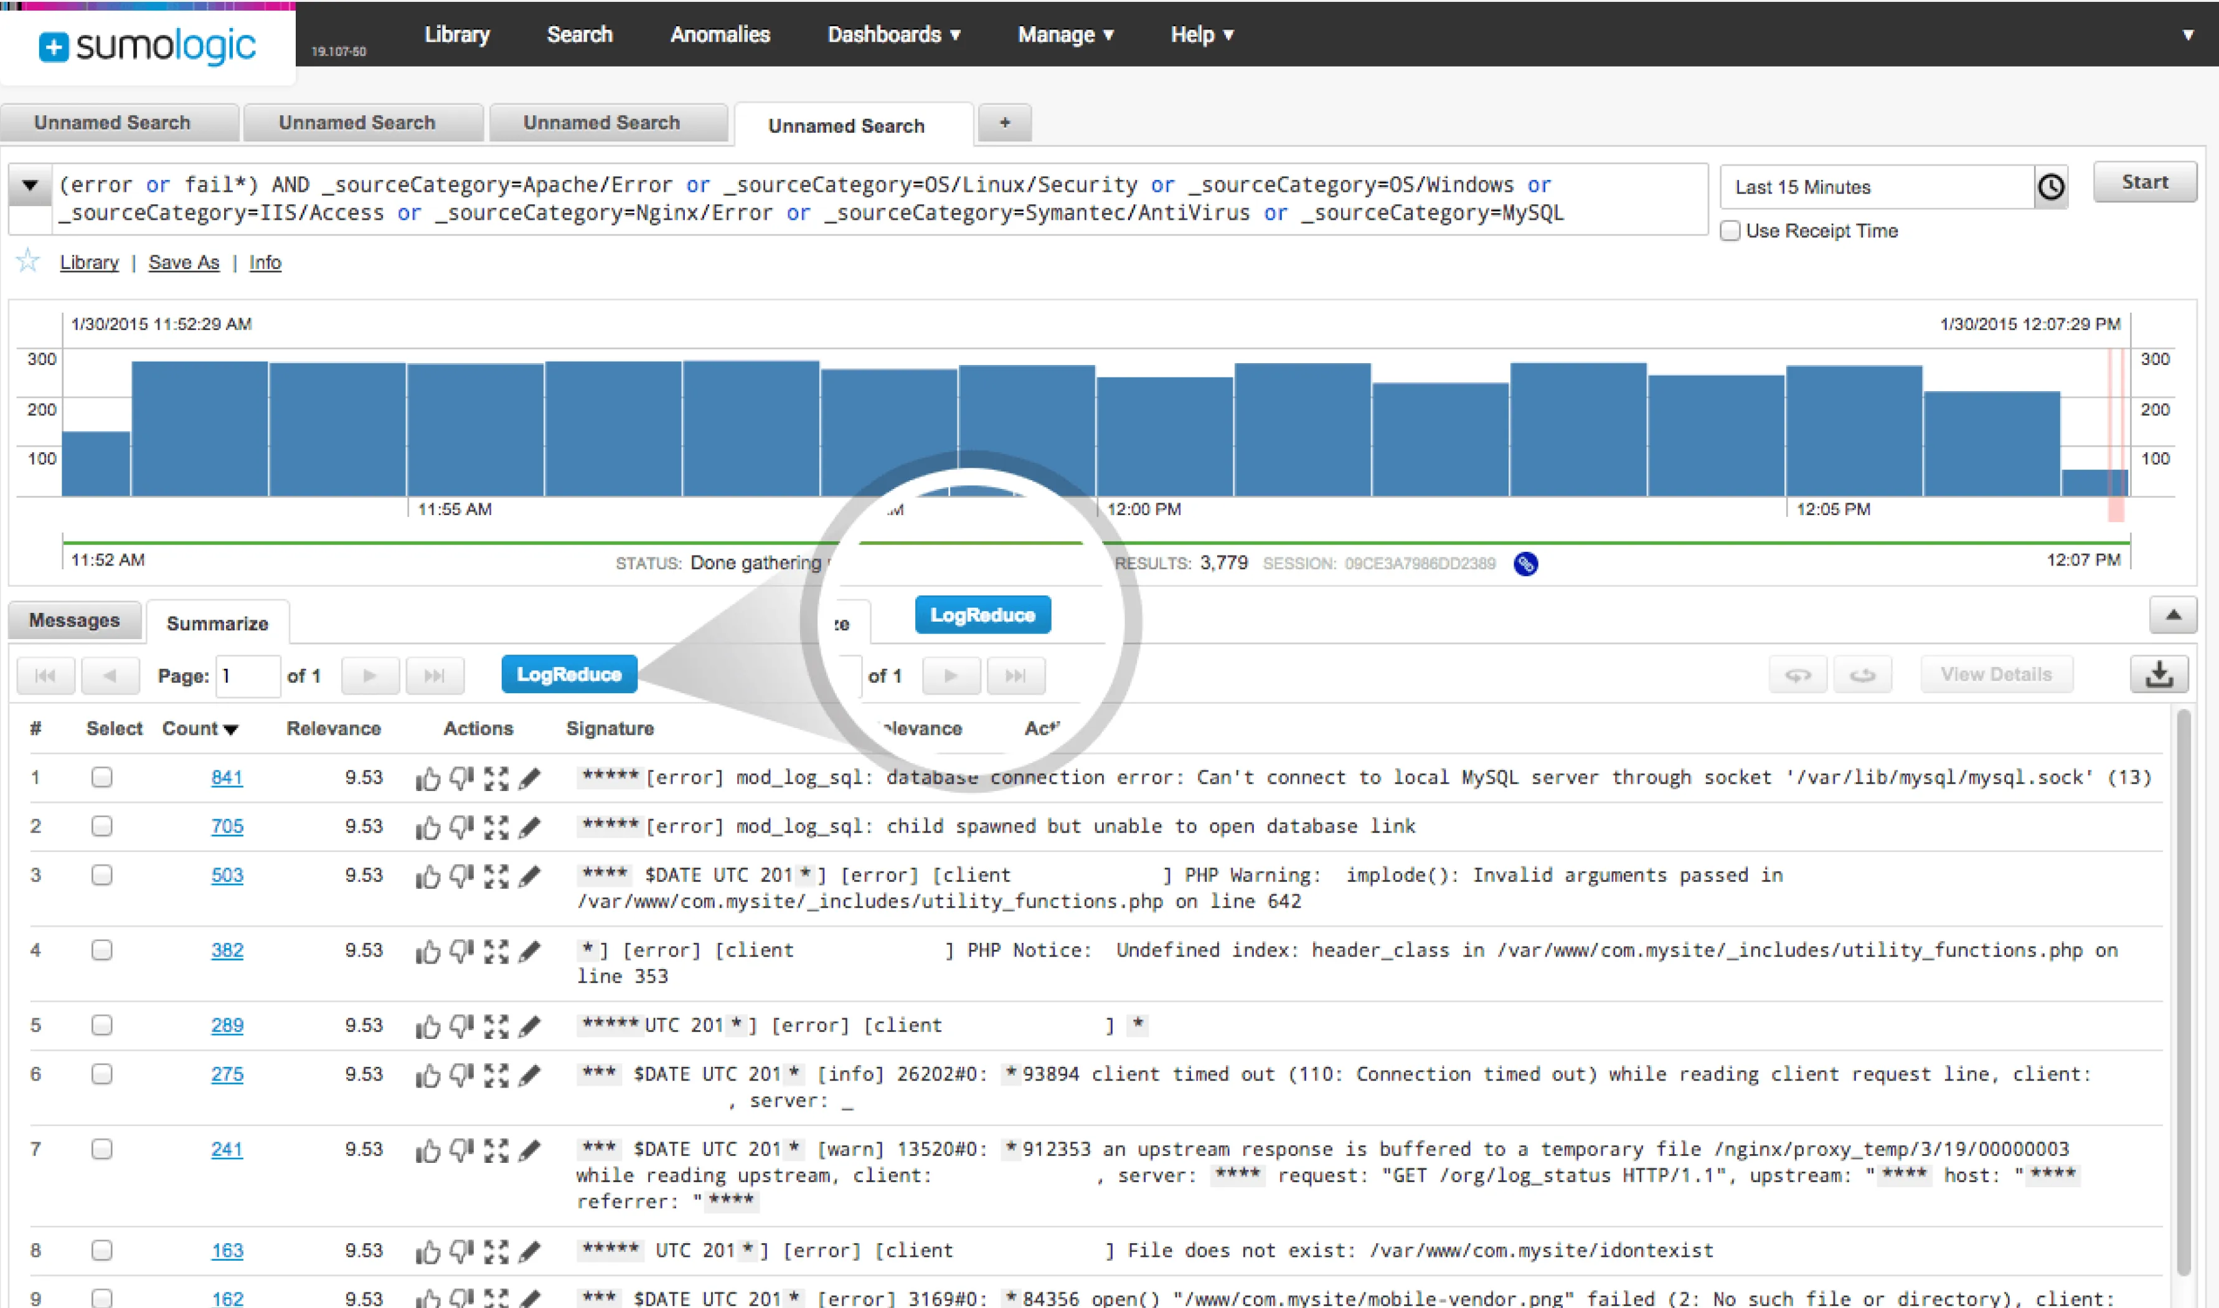Click the favorite star icon
2219x1308 pixels.
pos(28,261)
